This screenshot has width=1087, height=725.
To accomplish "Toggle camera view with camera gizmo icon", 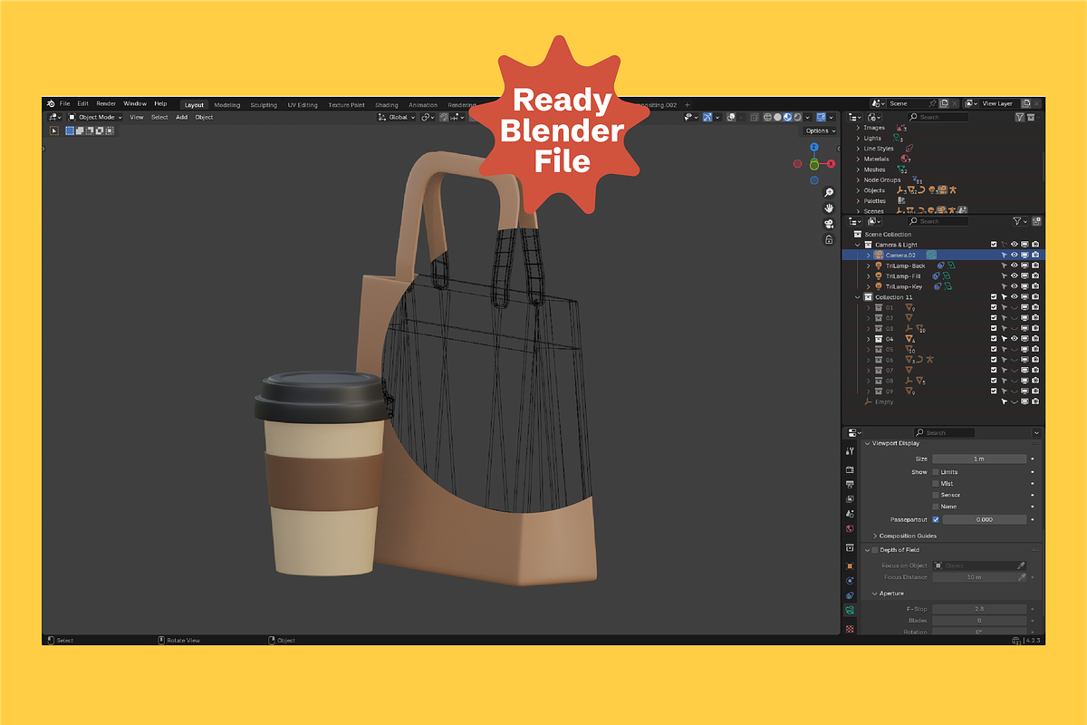I will point(829,224).
